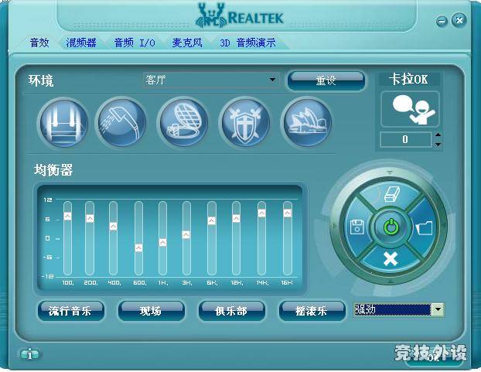This screenshot has height=372, width=481.
Task: Apply the 流行音乐 equalizer preset
Action: point(70,311)
